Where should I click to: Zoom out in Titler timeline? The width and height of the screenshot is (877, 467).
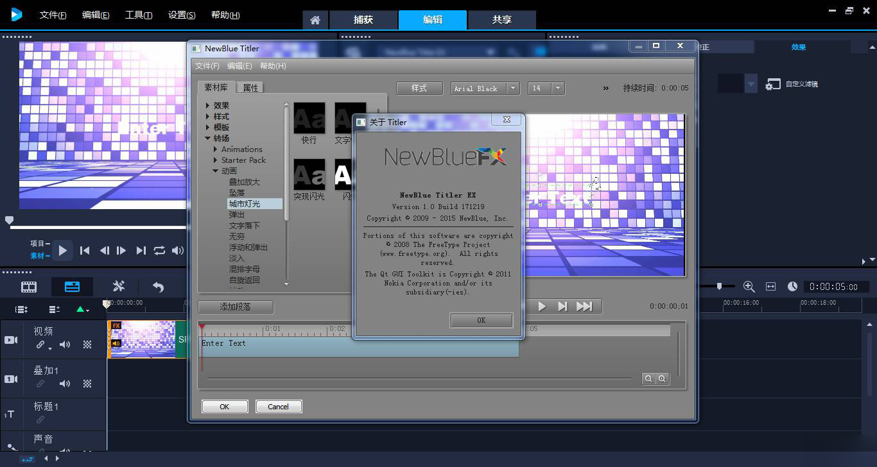pos(649,379)
